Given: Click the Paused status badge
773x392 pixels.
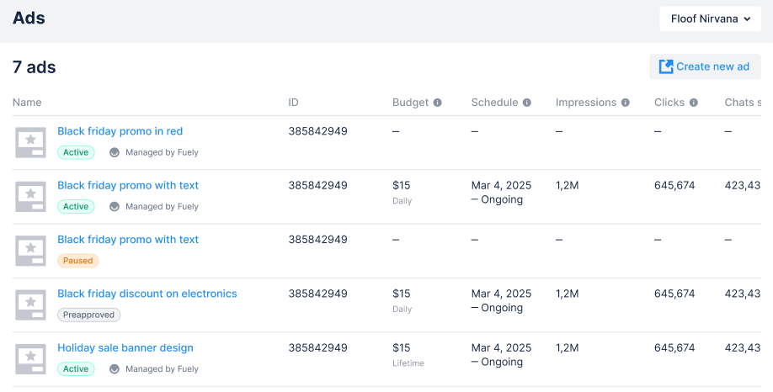Looking at the screenshot, I should pos(78,261).
